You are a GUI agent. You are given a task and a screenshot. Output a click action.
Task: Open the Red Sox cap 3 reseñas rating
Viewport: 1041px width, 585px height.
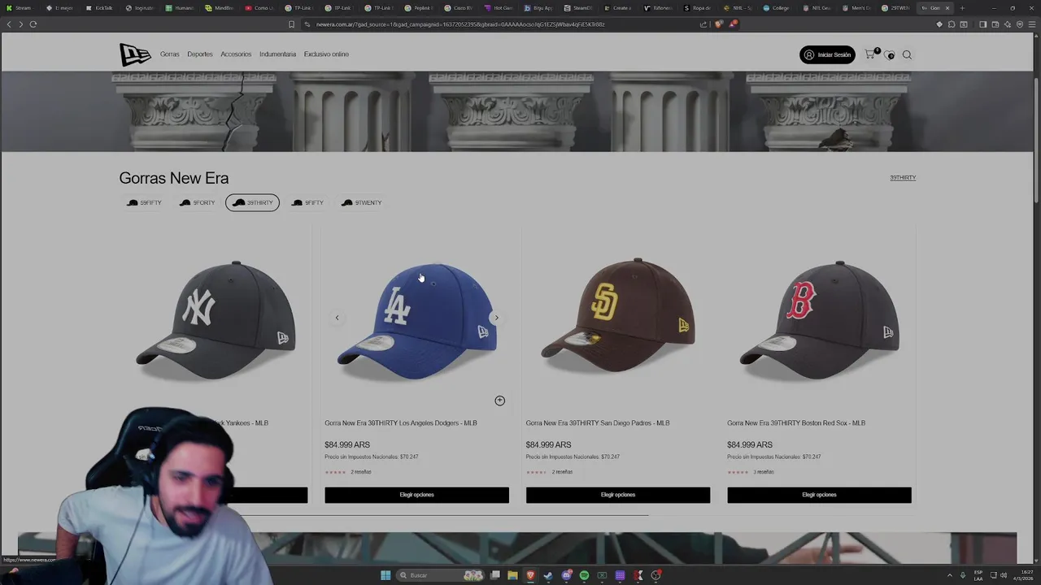coord(751,472)
